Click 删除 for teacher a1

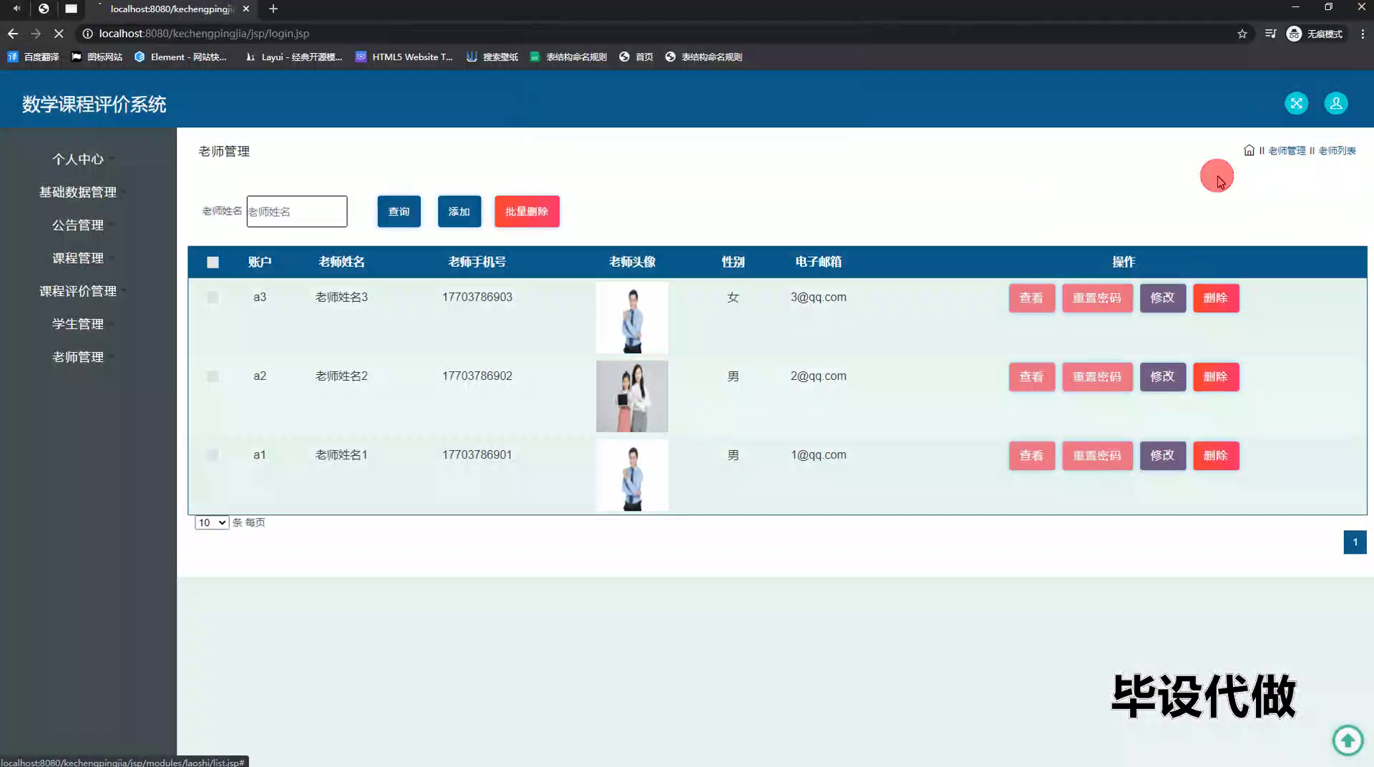point(1216,455)
